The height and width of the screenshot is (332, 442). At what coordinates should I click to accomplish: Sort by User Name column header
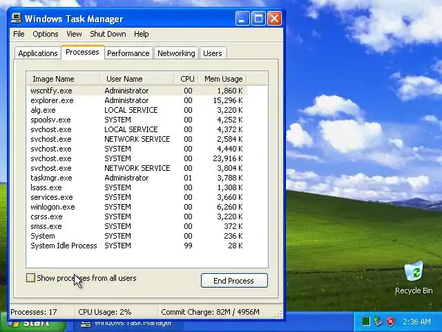[137, 79]
